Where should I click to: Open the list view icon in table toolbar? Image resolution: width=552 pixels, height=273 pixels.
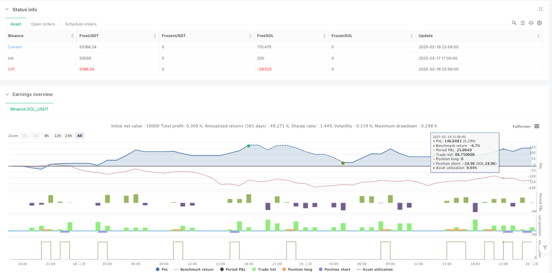coord(523,23)
